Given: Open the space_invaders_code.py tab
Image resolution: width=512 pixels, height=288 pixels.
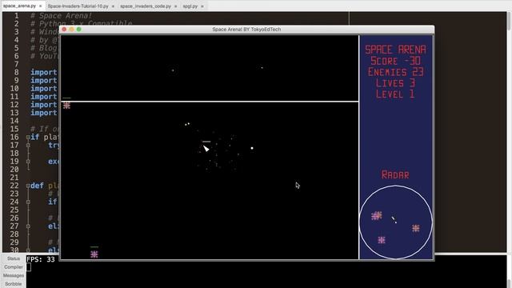Looking at the screenshot, I should pos(146,6).
